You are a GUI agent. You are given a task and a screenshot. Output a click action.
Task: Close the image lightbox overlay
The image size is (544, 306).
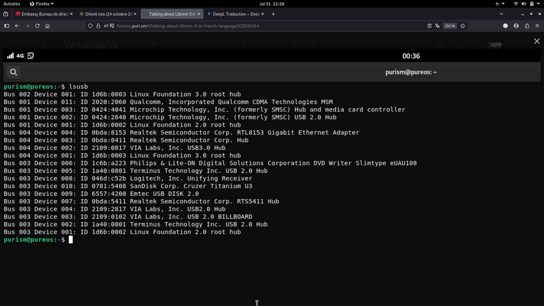pyautogui.click(x=537, y=41)
